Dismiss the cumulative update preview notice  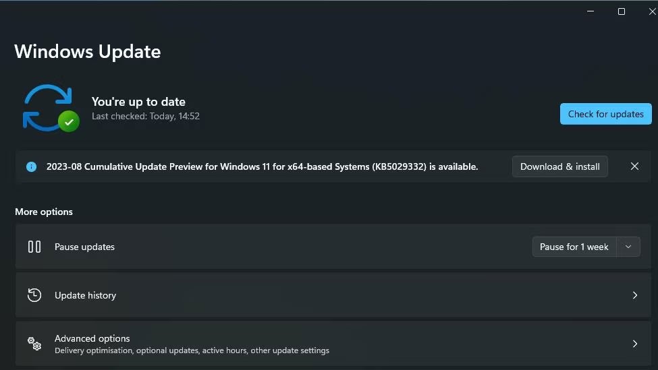(x=634, y=166)
